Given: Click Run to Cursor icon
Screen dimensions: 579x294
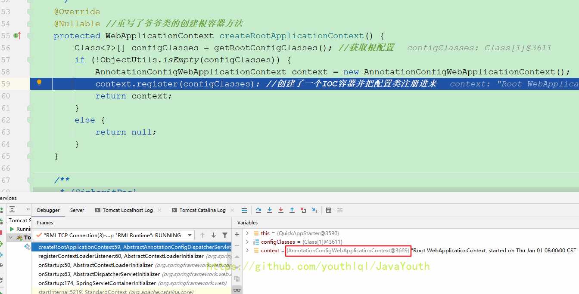Looking at the screenshot, I should coord(314,210).
